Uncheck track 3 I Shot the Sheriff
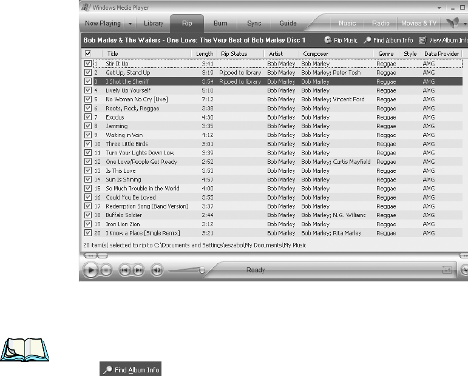 coord(88,81)
